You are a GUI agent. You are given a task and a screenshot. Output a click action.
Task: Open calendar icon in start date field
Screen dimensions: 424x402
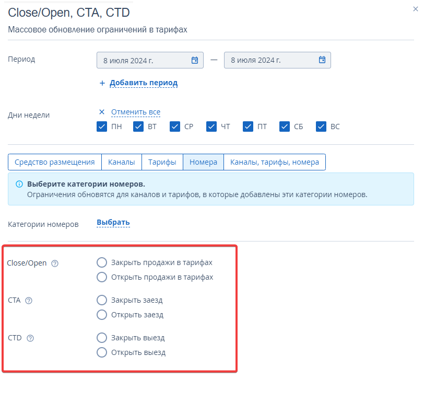[x=195, y=60]
